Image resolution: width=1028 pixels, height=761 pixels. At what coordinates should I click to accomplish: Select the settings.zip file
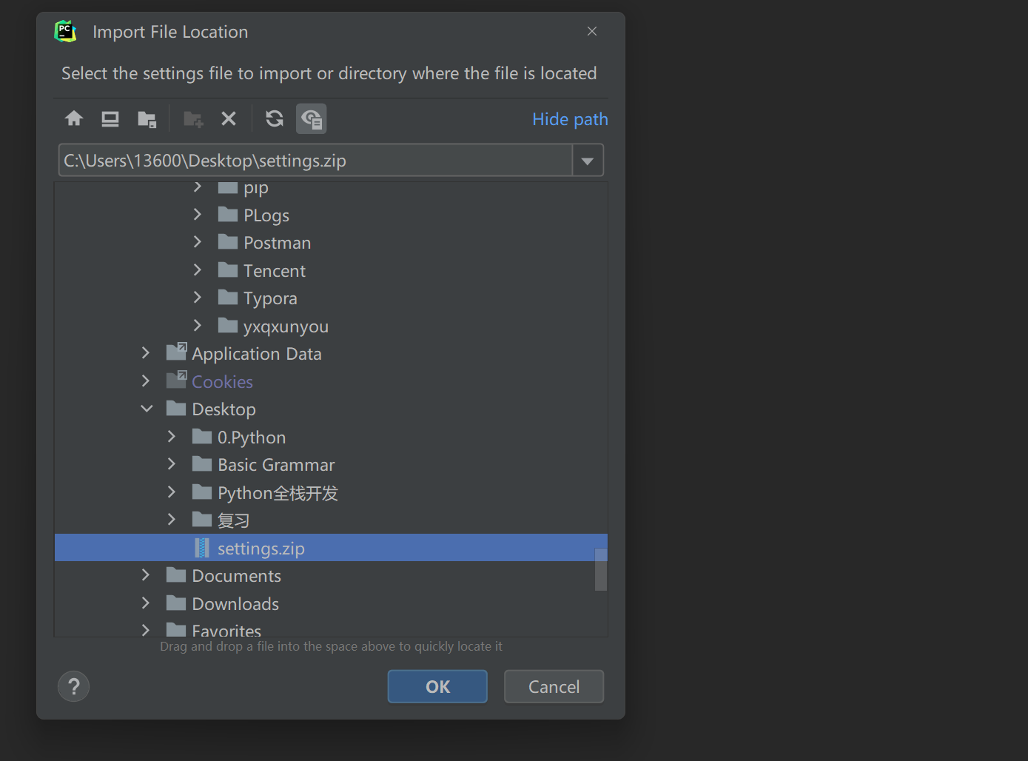coord(331,548)
